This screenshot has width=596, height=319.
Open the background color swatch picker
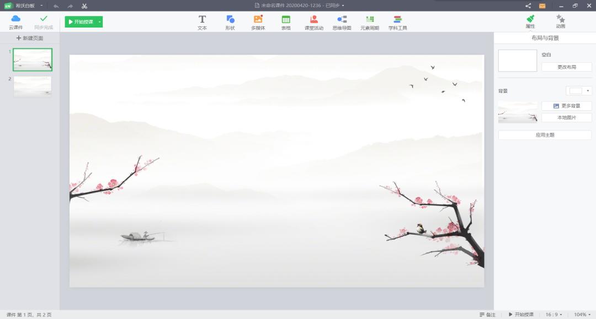(579, 91)
